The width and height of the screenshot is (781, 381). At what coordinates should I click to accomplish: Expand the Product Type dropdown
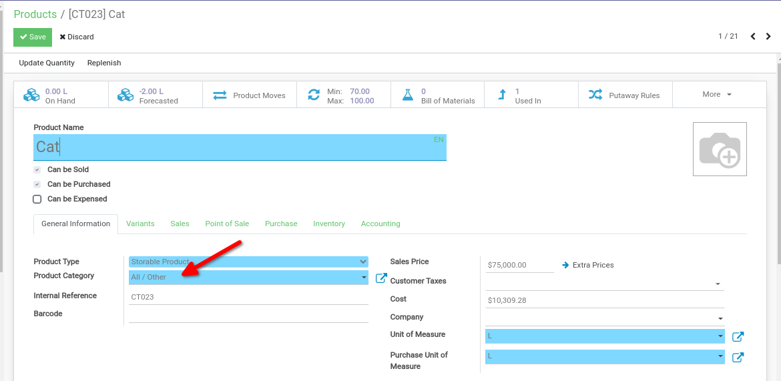click(x=248, y=262)
